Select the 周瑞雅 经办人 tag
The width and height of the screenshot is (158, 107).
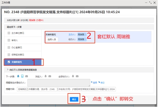pos(82,39)
